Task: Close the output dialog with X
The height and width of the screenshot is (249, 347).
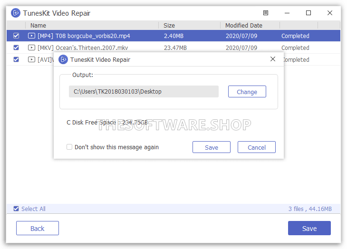Action: click(272, 59)
